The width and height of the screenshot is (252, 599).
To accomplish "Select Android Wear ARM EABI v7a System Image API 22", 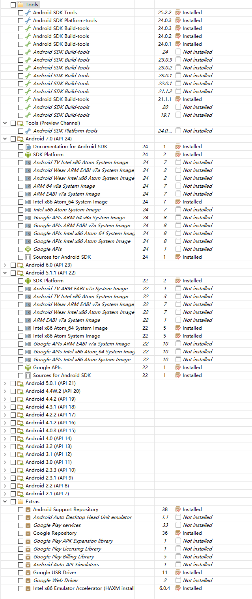I will pyautogui.click(x=84, y=304).
